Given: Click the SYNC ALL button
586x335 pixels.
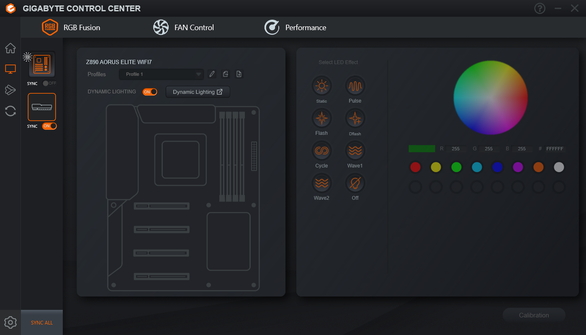Looking at the screenshot, I should (x=42, y=323).
